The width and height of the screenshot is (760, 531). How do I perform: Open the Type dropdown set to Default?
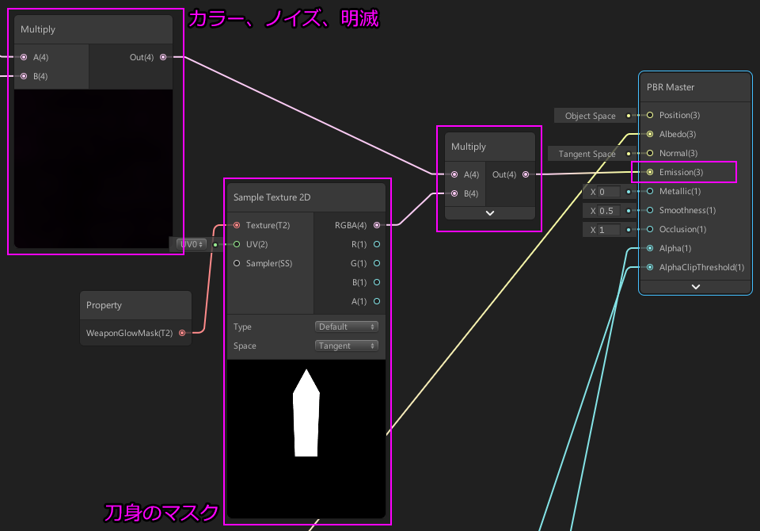click(x=347, y=327)
